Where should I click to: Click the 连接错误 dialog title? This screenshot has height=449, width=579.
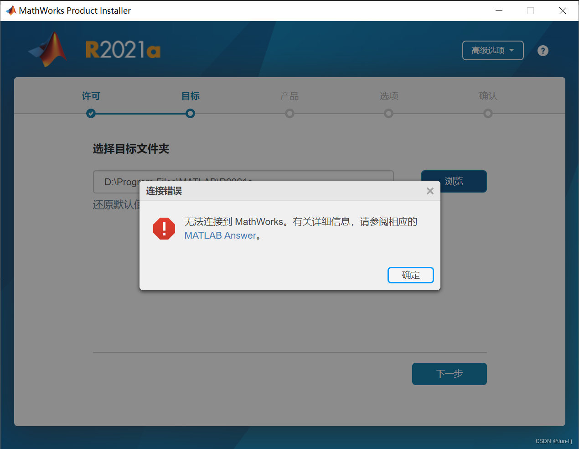pyautogui.click(x=164, y=191)
